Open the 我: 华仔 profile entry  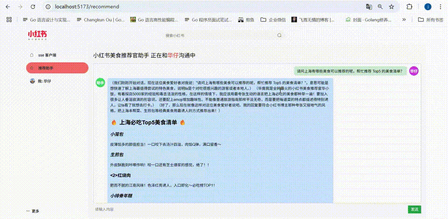coord(57,81)
